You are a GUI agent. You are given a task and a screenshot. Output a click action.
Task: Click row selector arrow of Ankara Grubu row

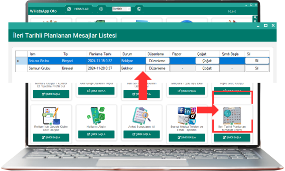(x=21, y=61)
